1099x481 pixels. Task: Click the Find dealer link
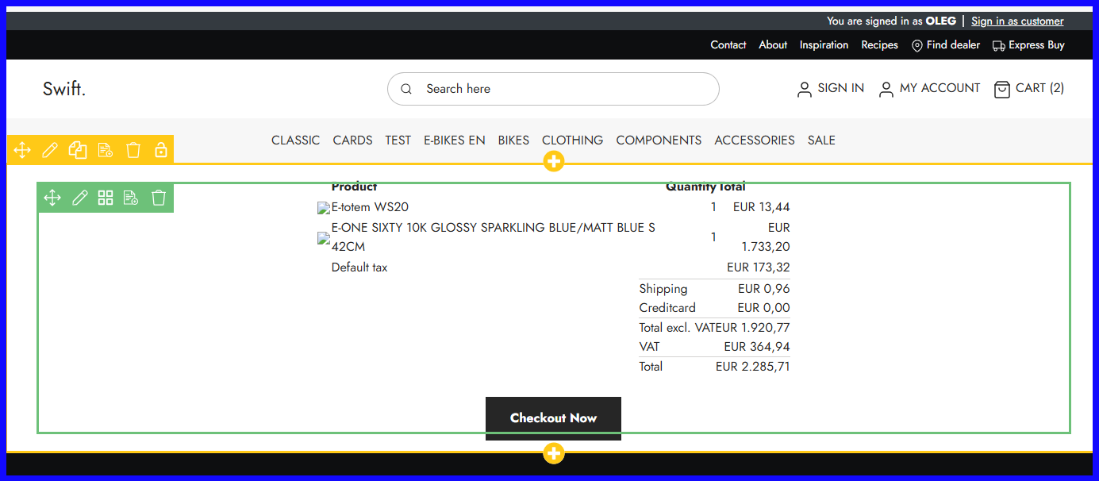pyautogui.click(x=946, y=45)
